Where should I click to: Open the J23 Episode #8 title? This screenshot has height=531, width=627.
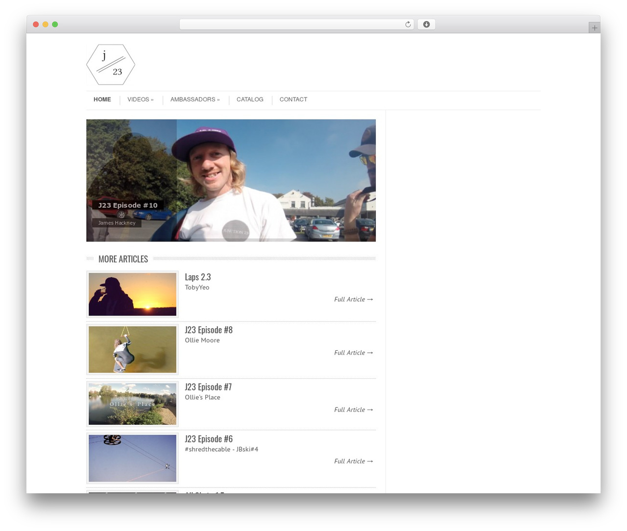(209, 330)
